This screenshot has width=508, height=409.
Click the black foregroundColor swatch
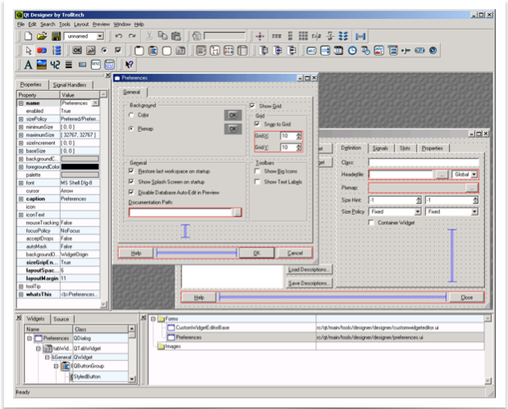pos(80,166)
